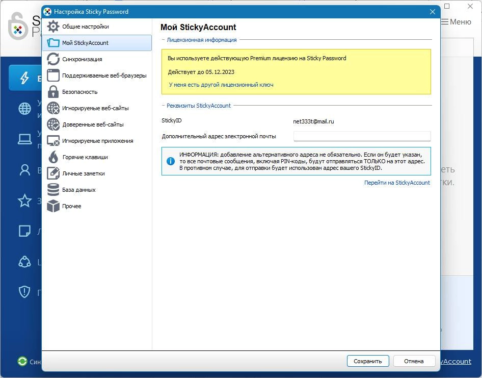The image size is (482, 378).
Task: Open the Меню in the main window
Action: coord(456,22)
